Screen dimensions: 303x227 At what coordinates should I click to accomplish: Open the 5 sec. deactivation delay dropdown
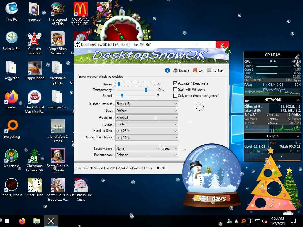click(x=170, y=148)
